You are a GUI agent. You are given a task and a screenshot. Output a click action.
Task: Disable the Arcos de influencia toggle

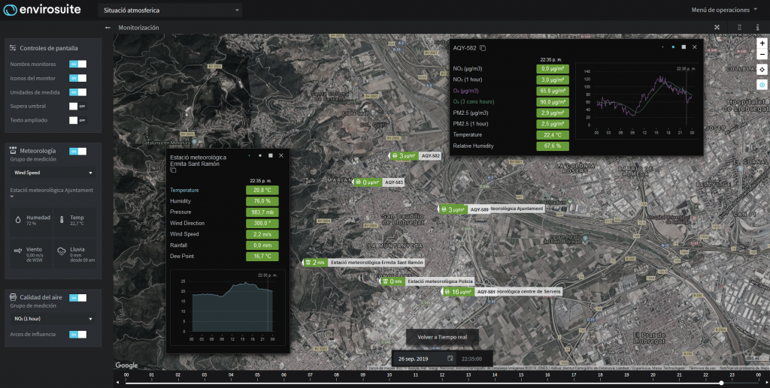pos(78,334)
